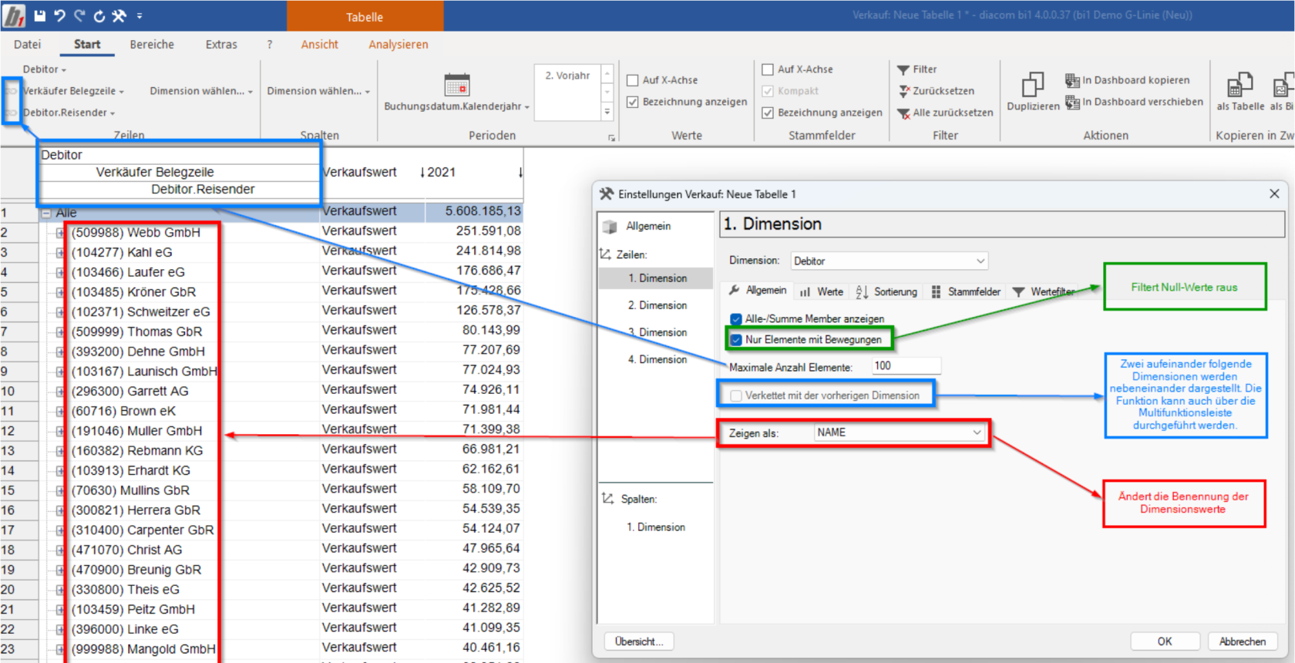Open the Dimension Debitor combo box
The width and height of the screenshot is (1295, 663).
(889, 261)
